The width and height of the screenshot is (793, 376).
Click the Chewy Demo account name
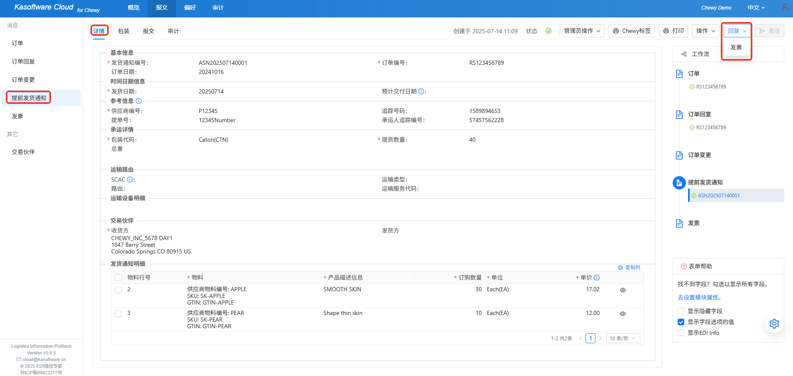click(716, 7)
